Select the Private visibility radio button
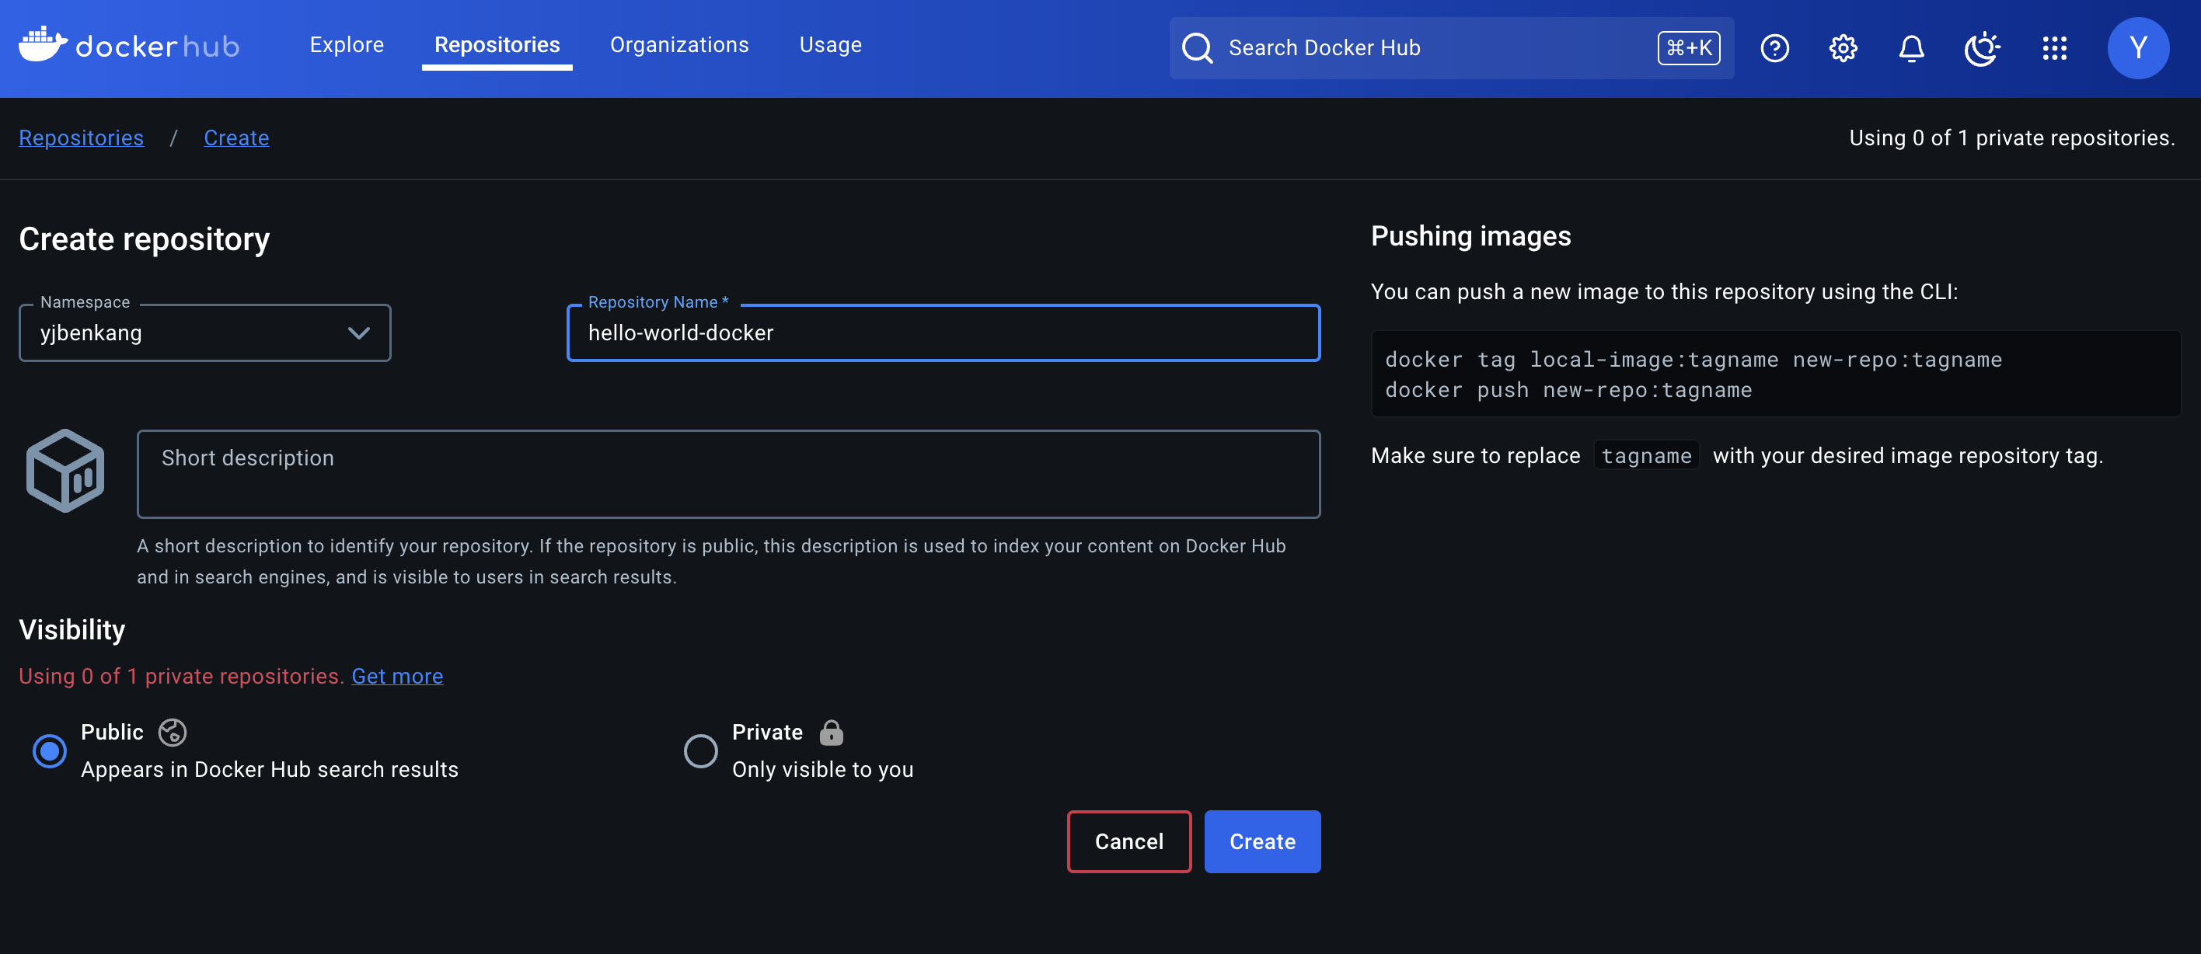Screen dimensions: 2201x954 pyautogui.click(x=700, y=750)
